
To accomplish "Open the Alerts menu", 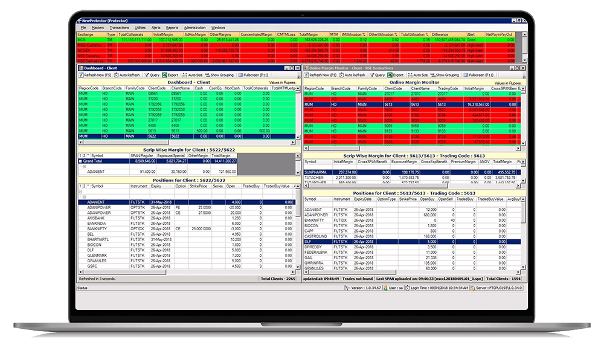I will pos(156,28).
